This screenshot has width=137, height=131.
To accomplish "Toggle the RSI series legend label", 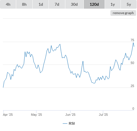I will (72, 124).
